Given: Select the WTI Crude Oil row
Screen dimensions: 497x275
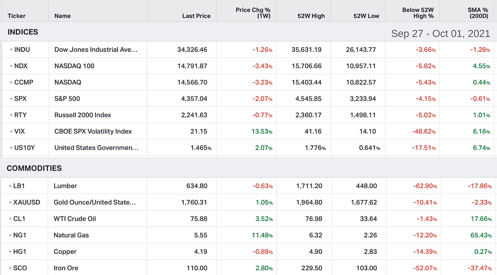Looking at the screenshot, I should pos(248,219).
